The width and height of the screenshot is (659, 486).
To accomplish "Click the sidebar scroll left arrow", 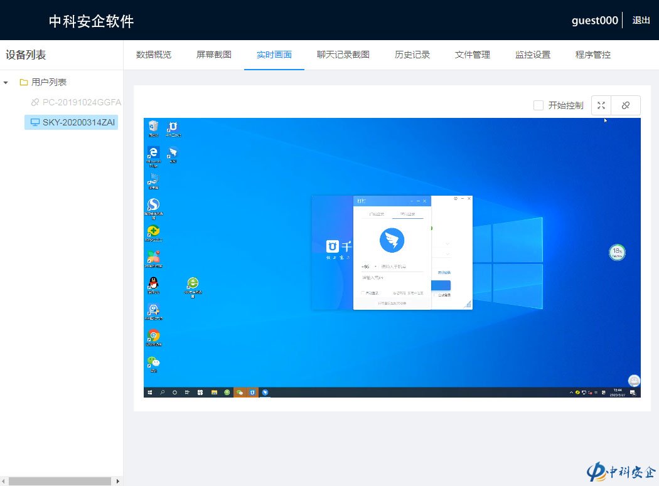I will pos(3,481).
